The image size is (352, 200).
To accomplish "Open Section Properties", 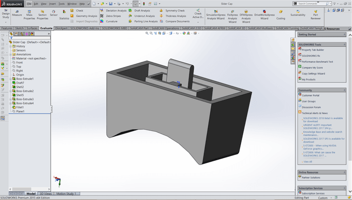I will (x=42, y=15).
